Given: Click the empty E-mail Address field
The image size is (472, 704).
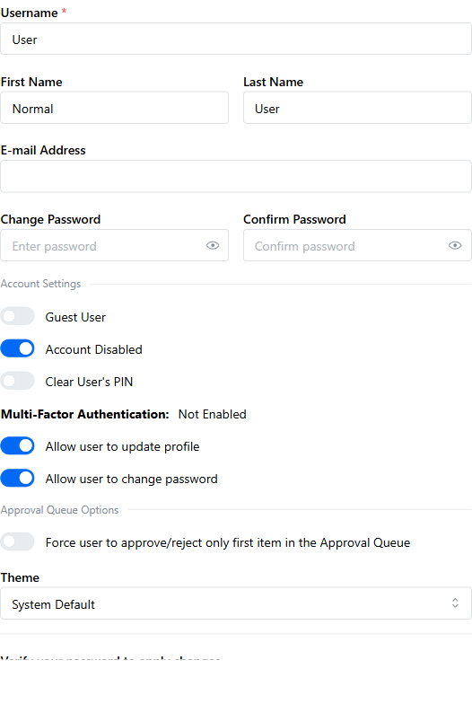Looking at the screenshot, I should pos(236,176).
